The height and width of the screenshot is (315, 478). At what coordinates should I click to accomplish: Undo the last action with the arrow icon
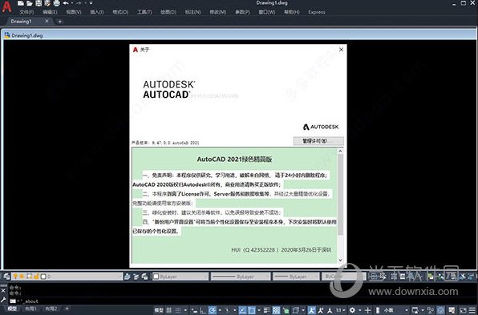pos(66,3)
